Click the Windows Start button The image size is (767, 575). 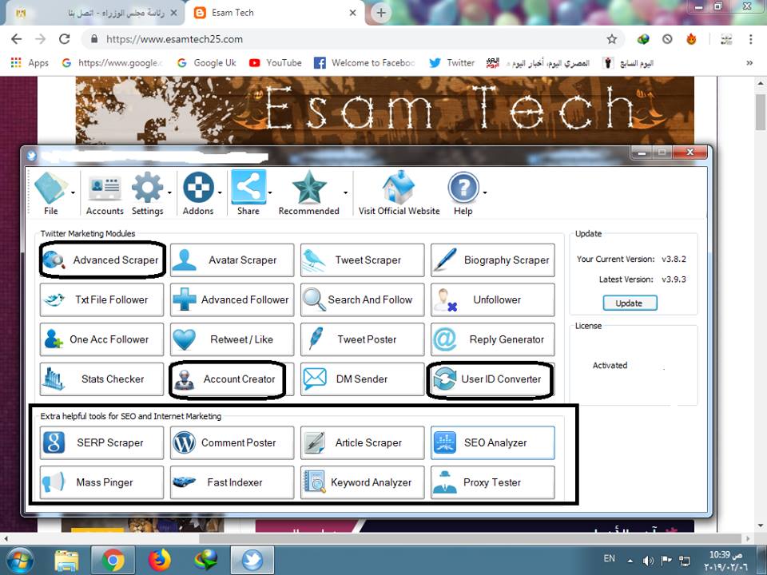click(19, 560)
